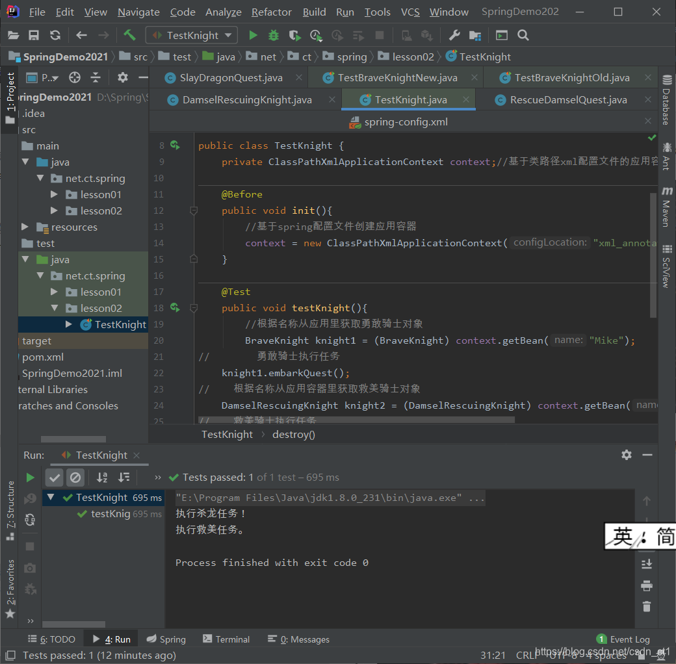Expand lesson01 under main net.ct.spring
Viewport: 676px width, 664px height.
pos(54,194)
